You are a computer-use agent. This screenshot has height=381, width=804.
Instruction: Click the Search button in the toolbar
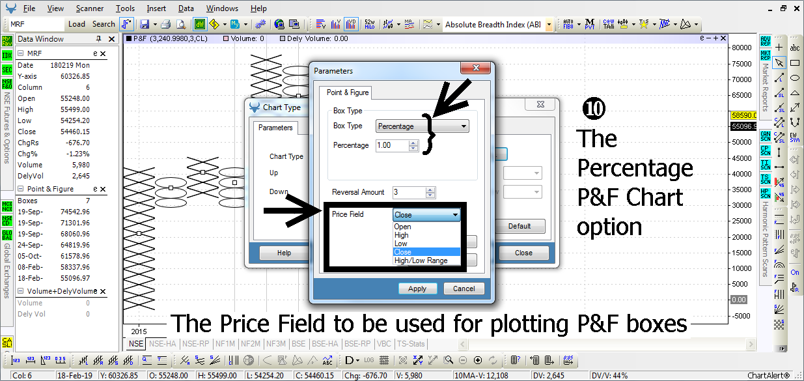tap(104, 24)
